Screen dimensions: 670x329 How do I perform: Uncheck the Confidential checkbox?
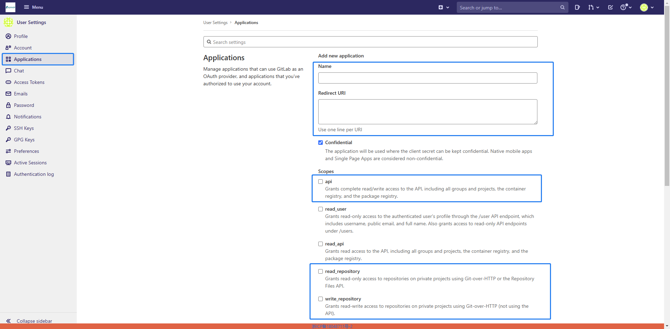[320, 142]
